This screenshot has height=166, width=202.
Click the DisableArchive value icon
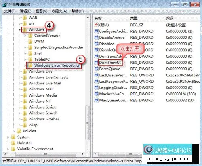coord(96,37)
